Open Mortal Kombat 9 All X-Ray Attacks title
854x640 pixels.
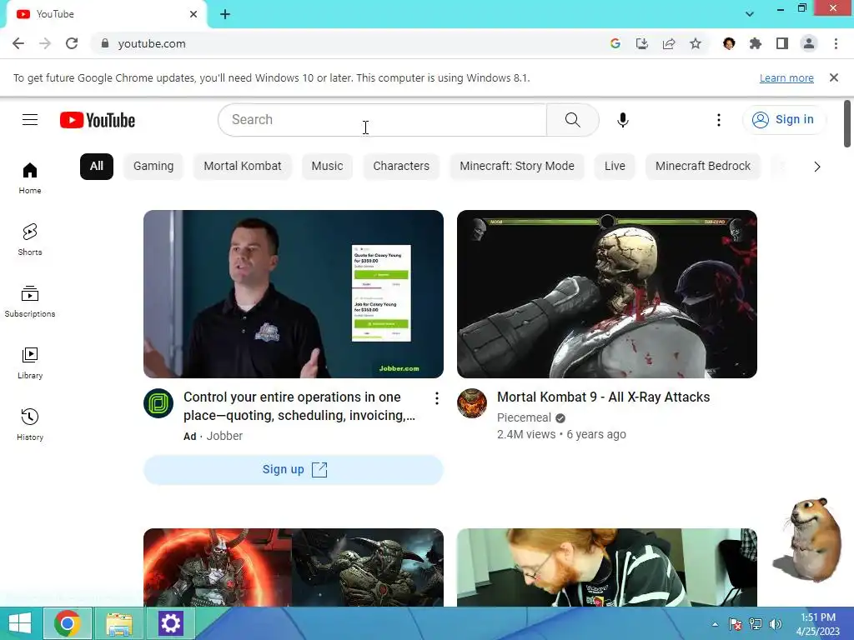(604, 397)
